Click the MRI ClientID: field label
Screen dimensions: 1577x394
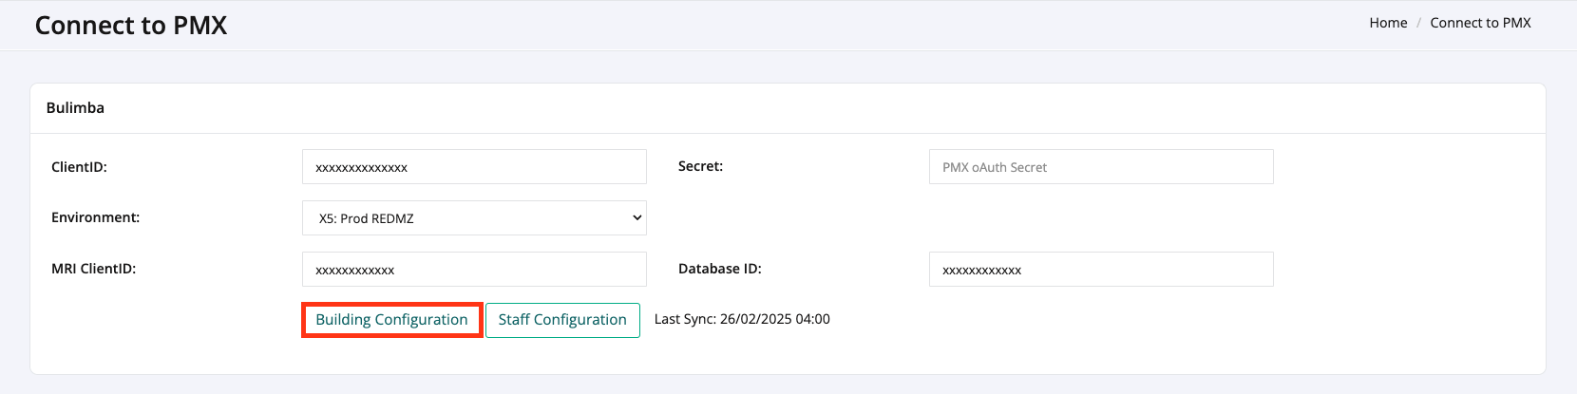click(93, 269)
